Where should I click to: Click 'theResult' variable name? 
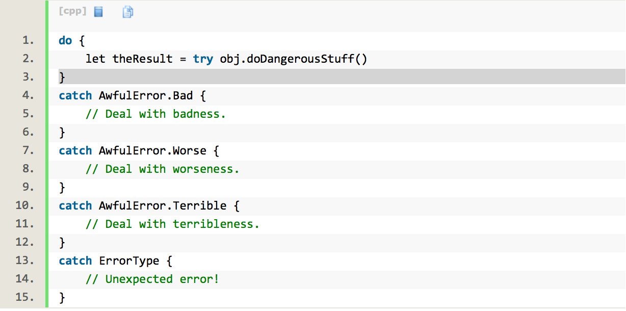(143, 59)
